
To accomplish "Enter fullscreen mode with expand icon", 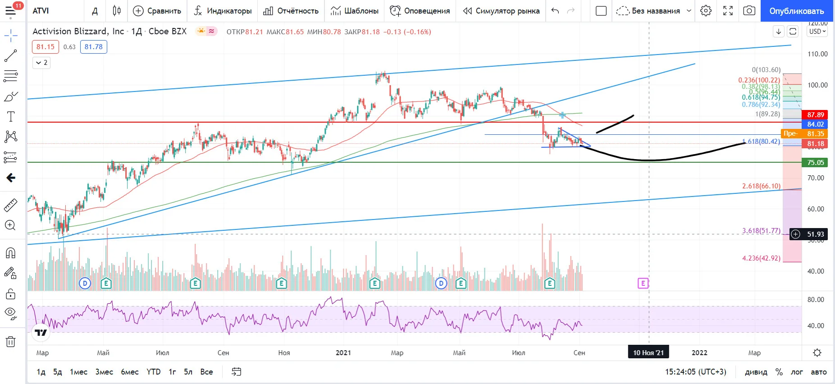I will click(x=728, y=11).
